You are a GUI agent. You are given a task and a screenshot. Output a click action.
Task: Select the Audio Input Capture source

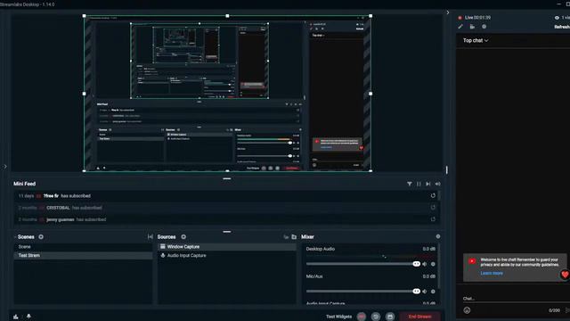click(x=227, y=256)
